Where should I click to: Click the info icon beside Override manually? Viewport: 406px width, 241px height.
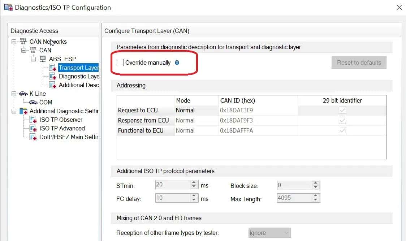177,63
